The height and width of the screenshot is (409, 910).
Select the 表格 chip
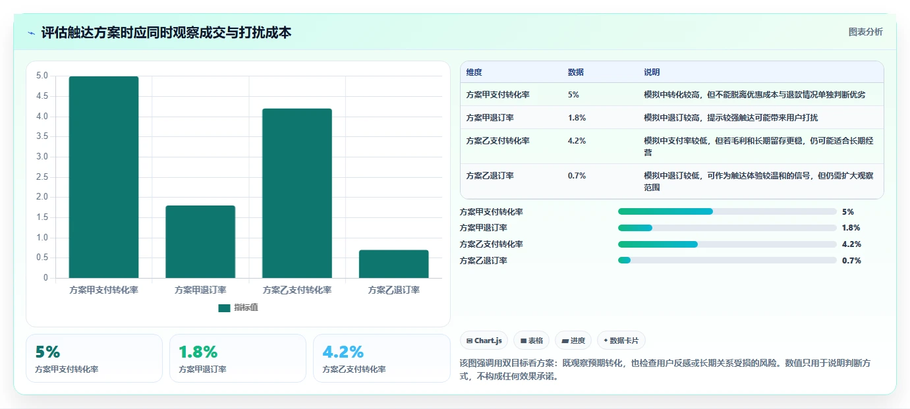(x=532, y=341)
